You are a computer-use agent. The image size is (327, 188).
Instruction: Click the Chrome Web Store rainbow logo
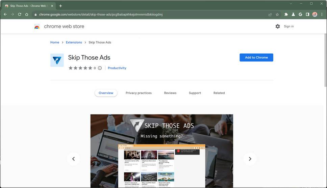point(37,26)
